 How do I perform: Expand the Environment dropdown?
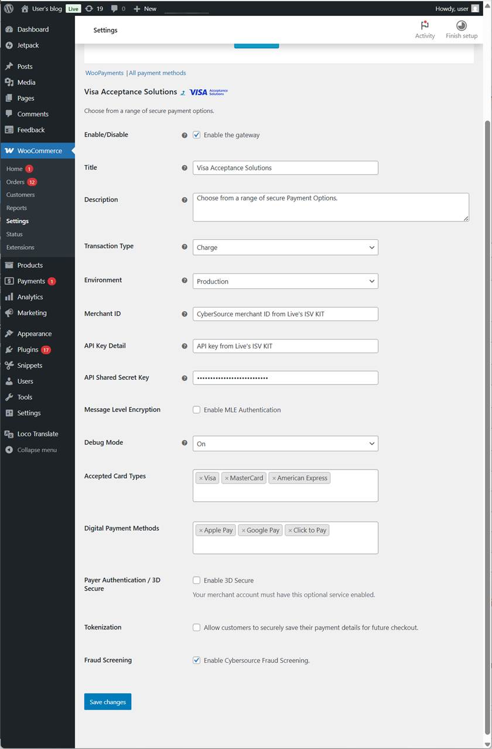285,281
